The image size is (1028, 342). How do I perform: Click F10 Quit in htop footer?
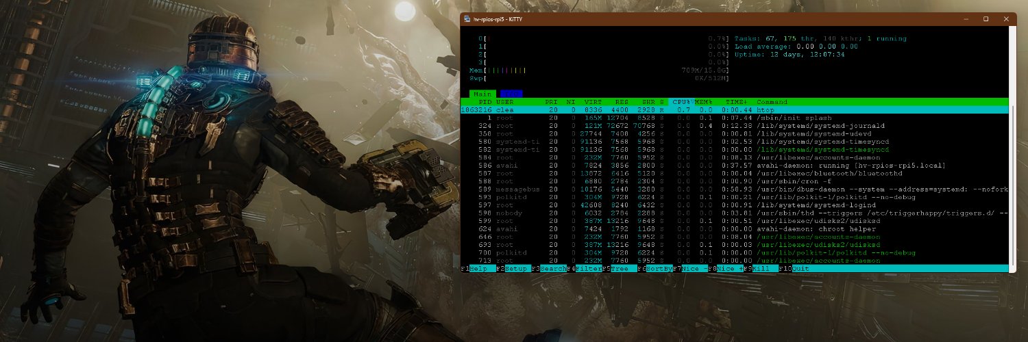[796, 269]
